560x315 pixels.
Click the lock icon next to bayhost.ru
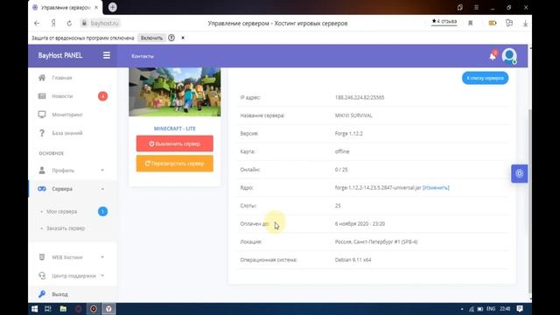pos(84,24)
